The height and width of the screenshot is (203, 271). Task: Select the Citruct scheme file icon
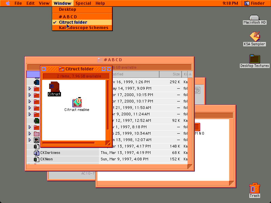click(54, 87)
